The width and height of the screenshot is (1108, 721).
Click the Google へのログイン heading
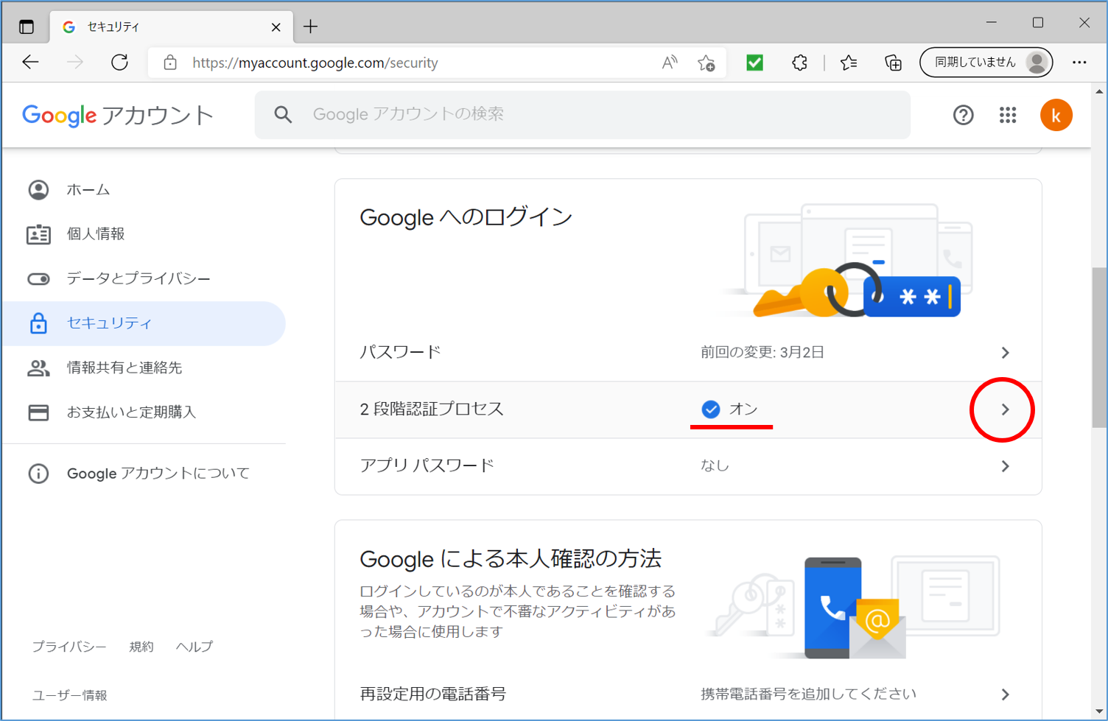(466, 217)
